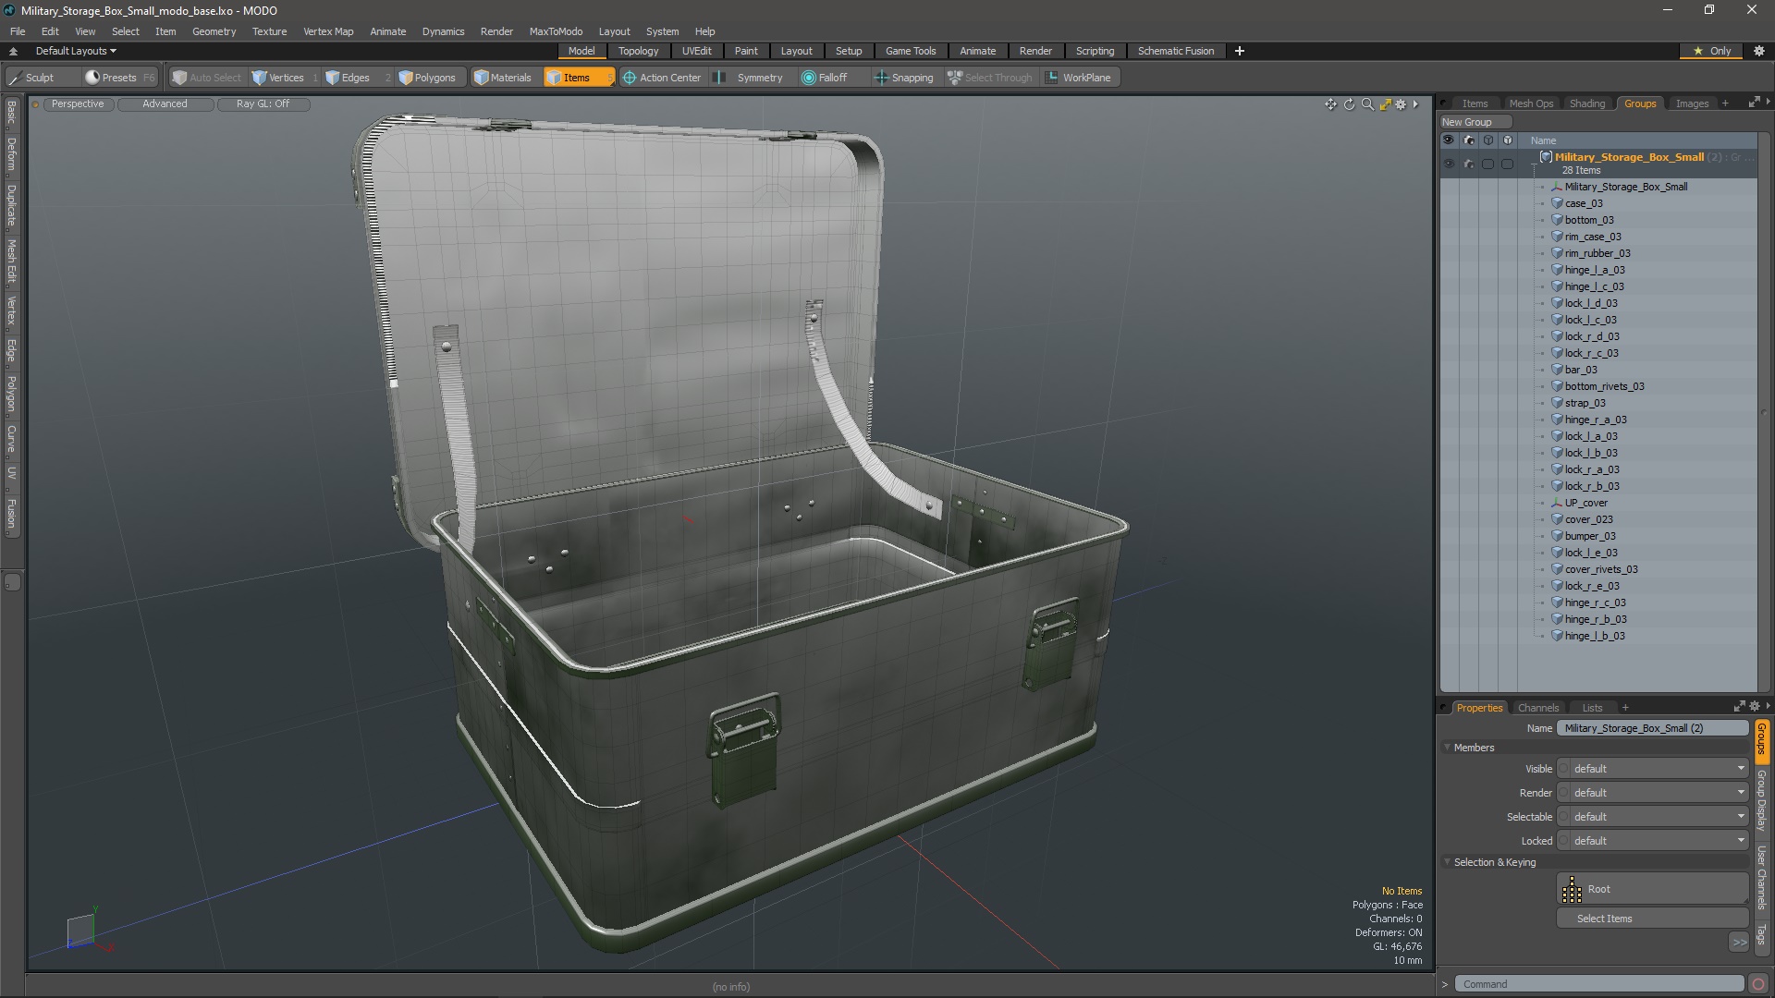The width and height of the screenshot is (1775, 998).
Task: Click the viewport rotate icon
Action: tap(1349, 104)
